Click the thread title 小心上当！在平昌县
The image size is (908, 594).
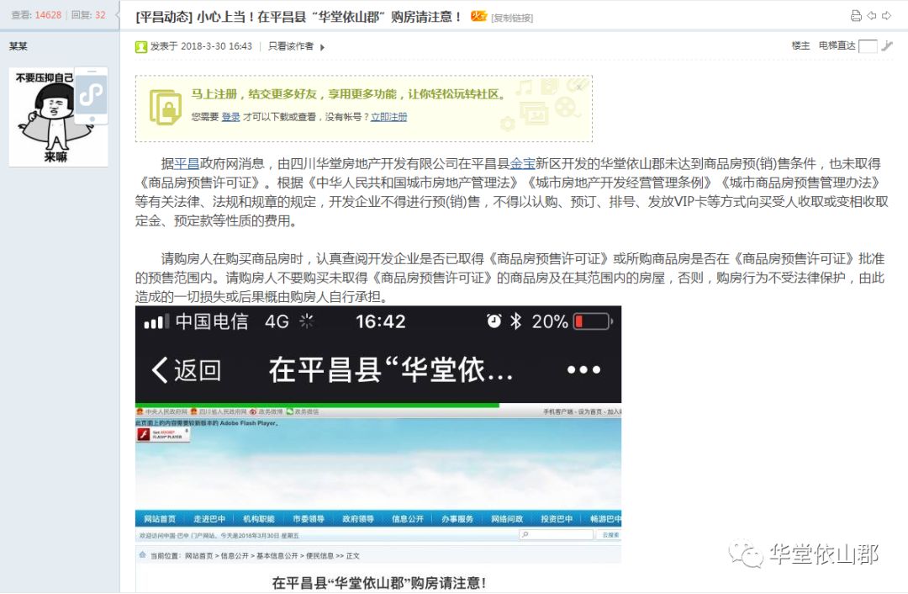pyautogui.click(x=330, y=17)
